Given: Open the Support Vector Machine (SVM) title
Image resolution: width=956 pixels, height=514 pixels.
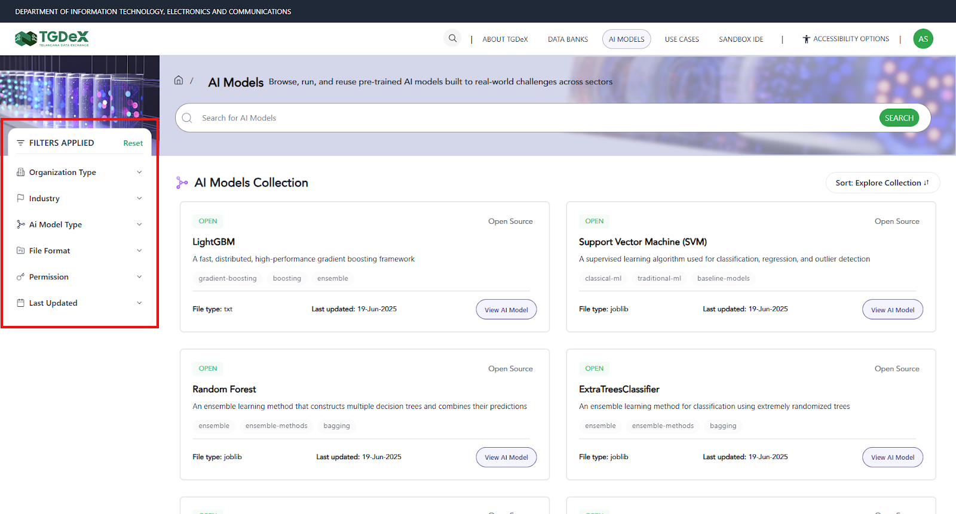Looking at the screenshot, I should pyautogui.click(x=643, y=242).
